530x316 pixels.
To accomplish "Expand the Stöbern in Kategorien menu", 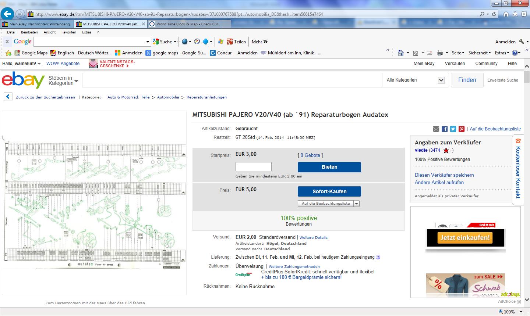I will [63, 80].
